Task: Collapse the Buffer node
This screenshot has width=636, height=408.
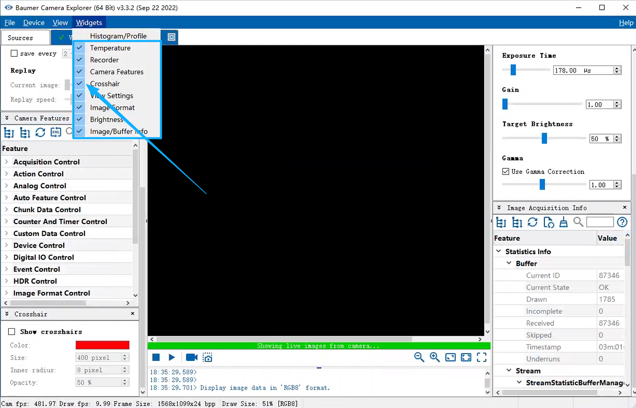Action: click(x=509, y=263)
